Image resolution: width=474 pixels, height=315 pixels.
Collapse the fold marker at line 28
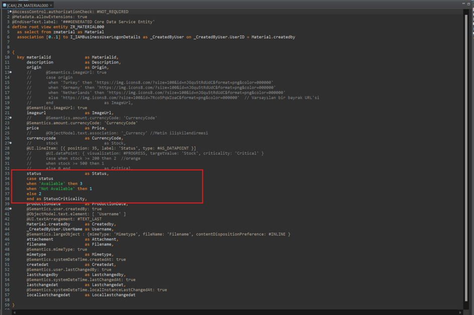click(x=10, y=148)
